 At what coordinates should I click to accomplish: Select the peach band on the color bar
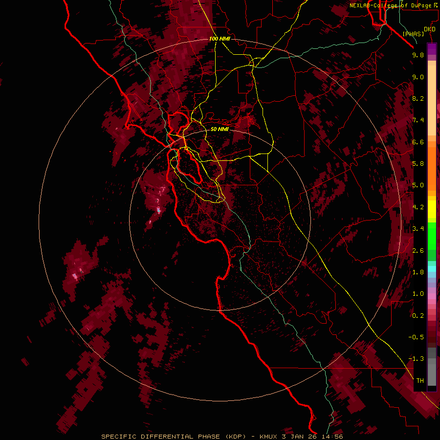(x=432, y=100)
